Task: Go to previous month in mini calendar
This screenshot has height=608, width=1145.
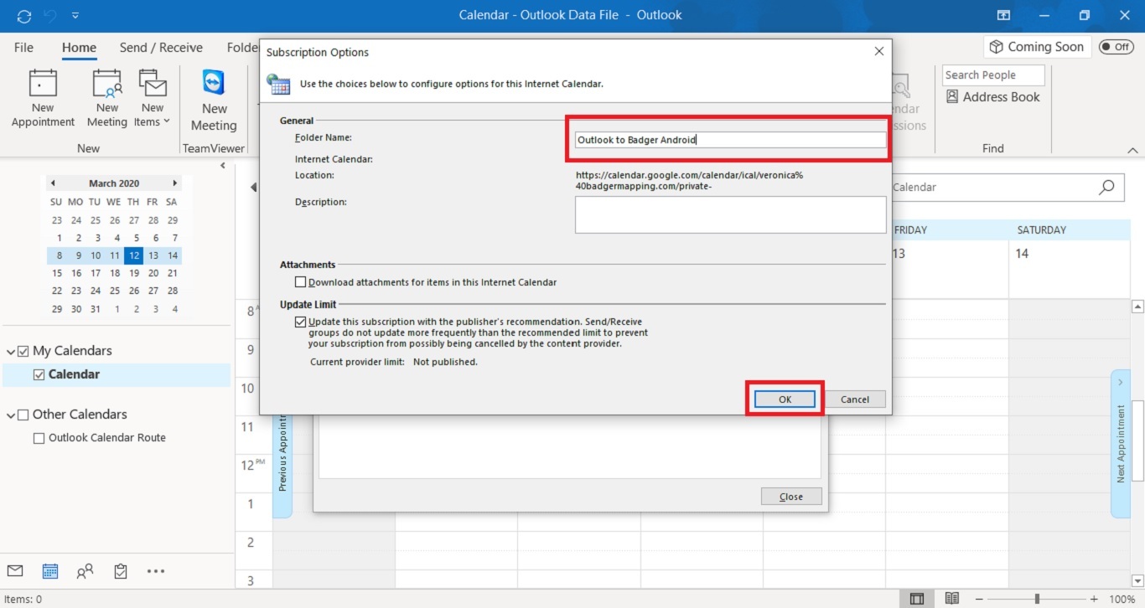Action: click(53, 183)
